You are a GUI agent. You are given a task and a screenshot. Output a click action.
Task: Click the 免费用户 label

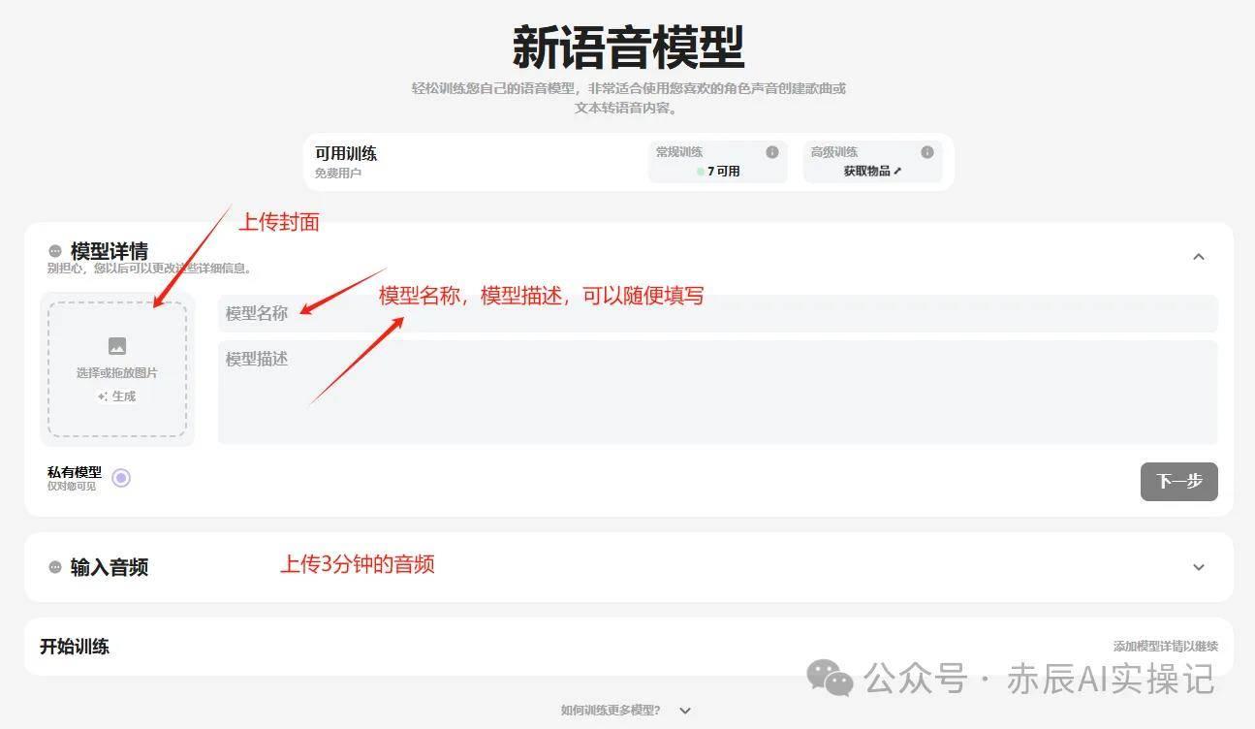pos(338,174)
